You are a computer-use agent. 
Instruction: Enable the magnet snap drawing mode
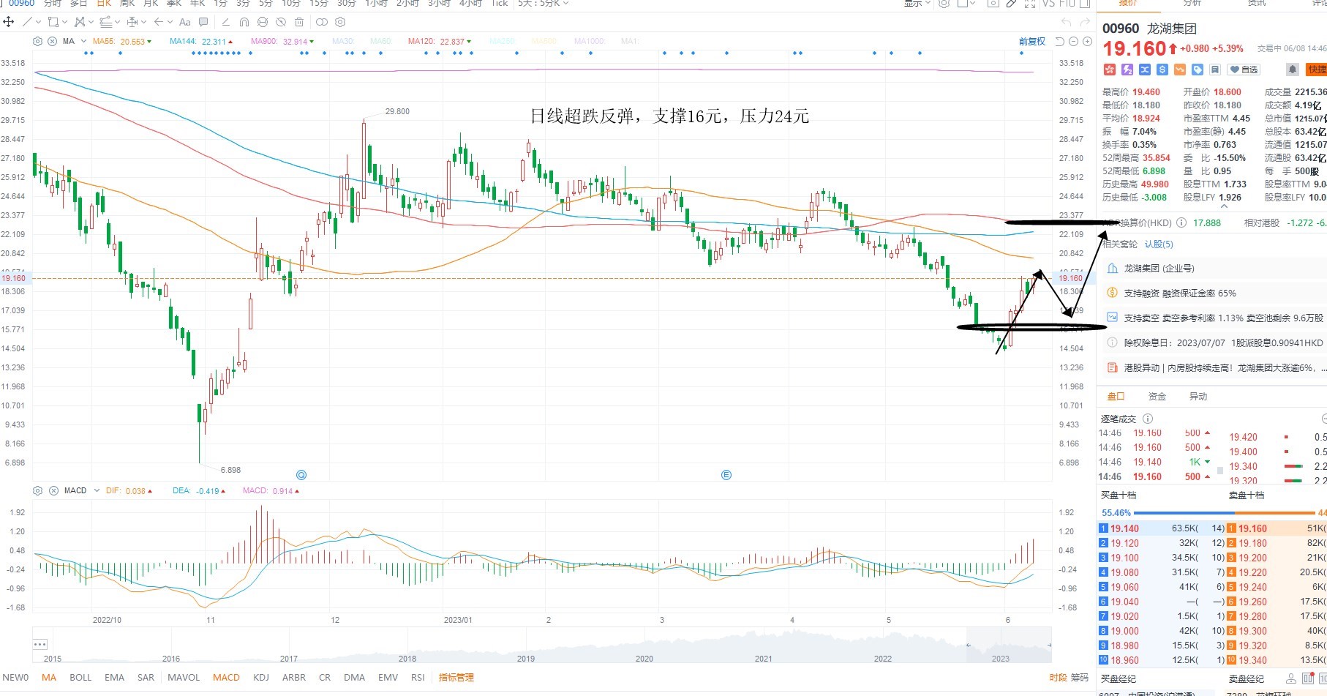click(x=244, y=22)
